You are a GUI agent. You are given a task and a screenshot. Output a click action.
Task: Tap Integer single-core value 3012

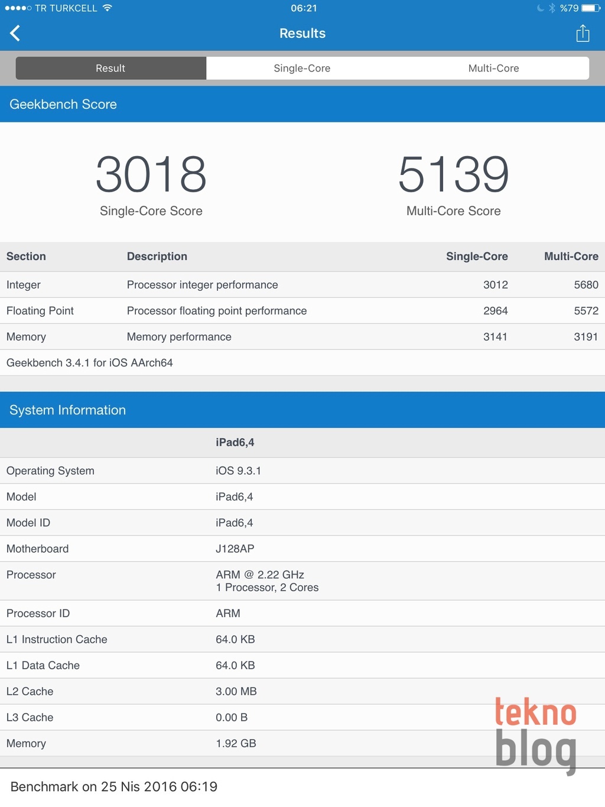496,285
